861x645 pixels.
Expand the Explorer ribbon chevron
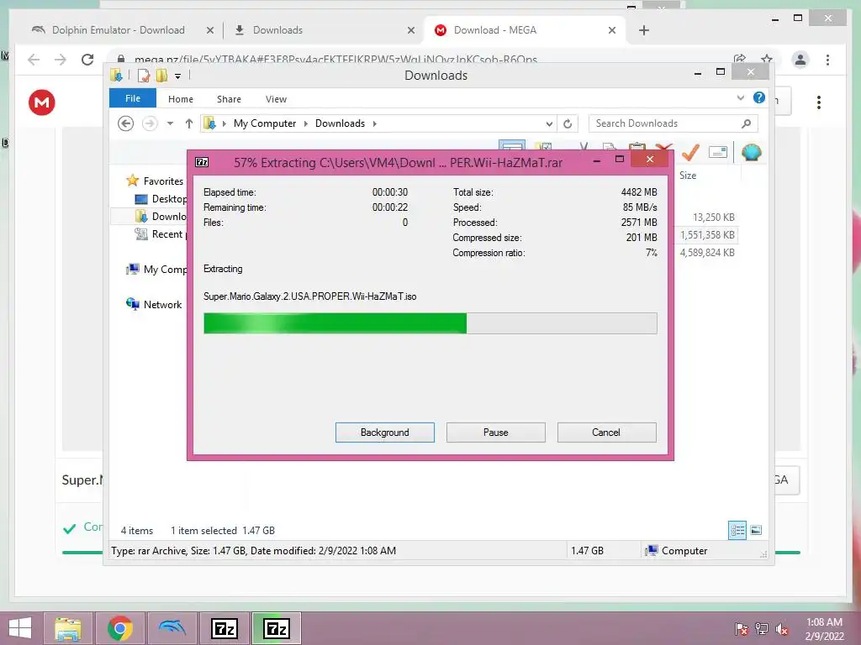[x=740, y=98]
